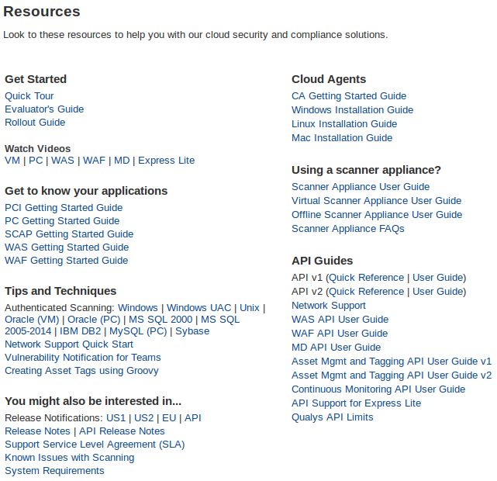The image size is (497, 481).
Task: Open Unix authenticated scanning link
Action: [250, 308]
